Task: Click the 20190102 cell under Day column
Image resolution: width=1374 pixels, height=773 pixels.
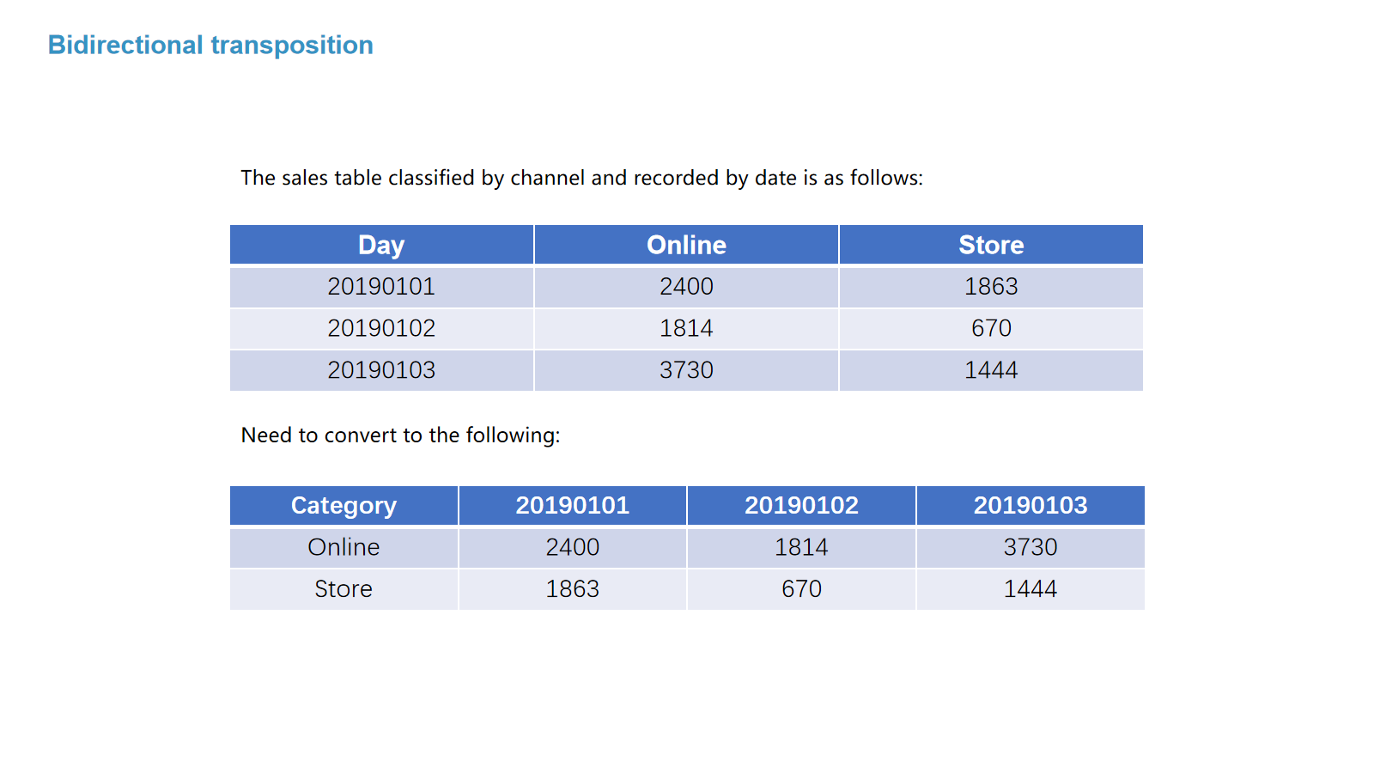Action: point(381,328)
